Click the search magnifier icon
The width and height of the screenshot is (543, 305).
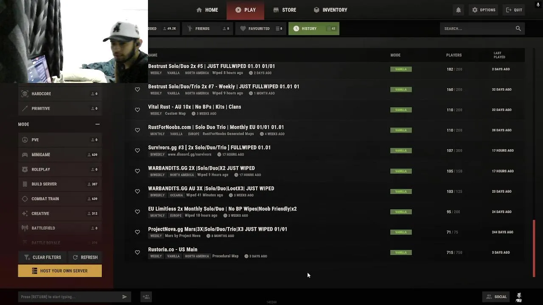pos(518,28)
